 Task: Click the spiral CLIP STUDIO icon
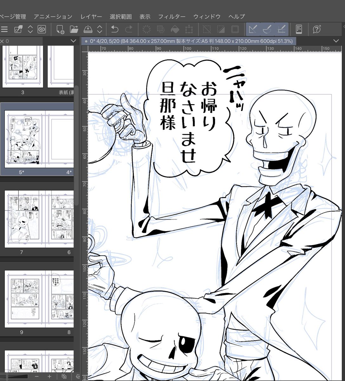(41, 30)
